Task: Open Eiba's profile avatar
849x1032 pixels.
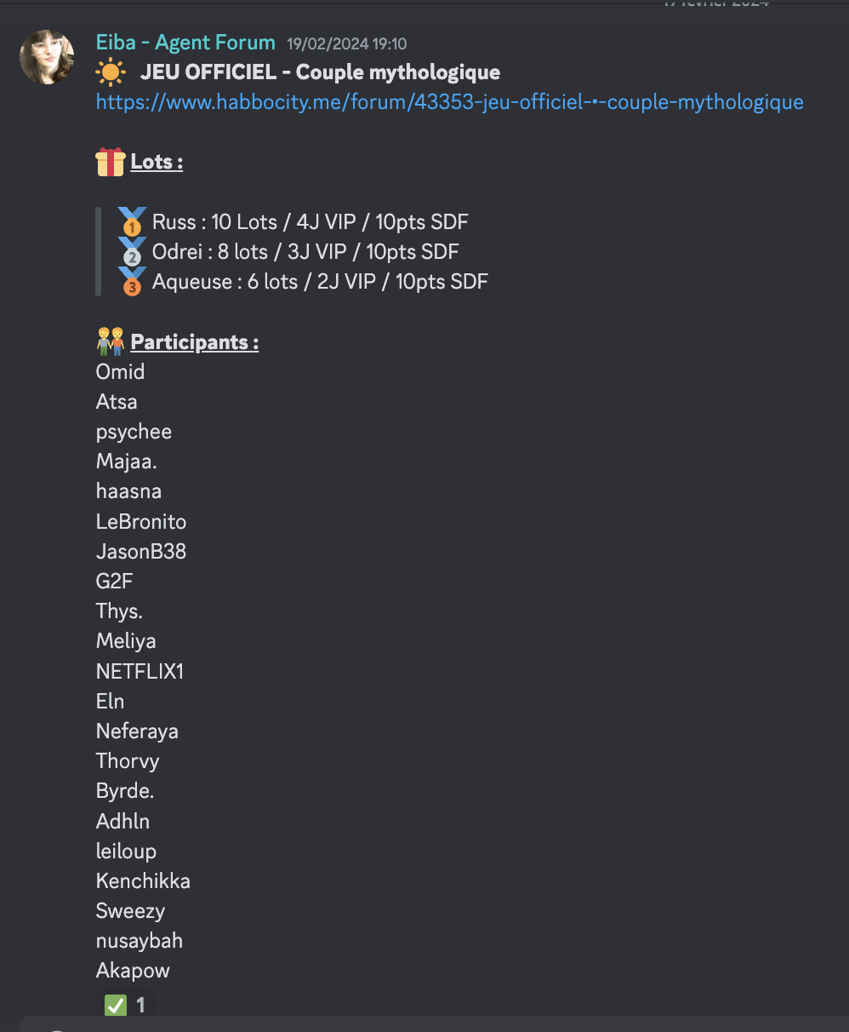Action: pos(47,57)
